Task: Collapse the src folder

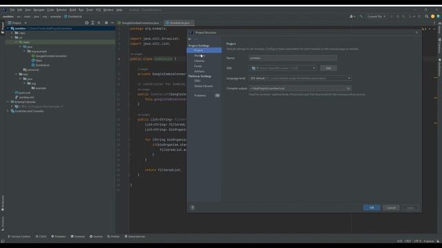Action: click(x=12, y=37)
